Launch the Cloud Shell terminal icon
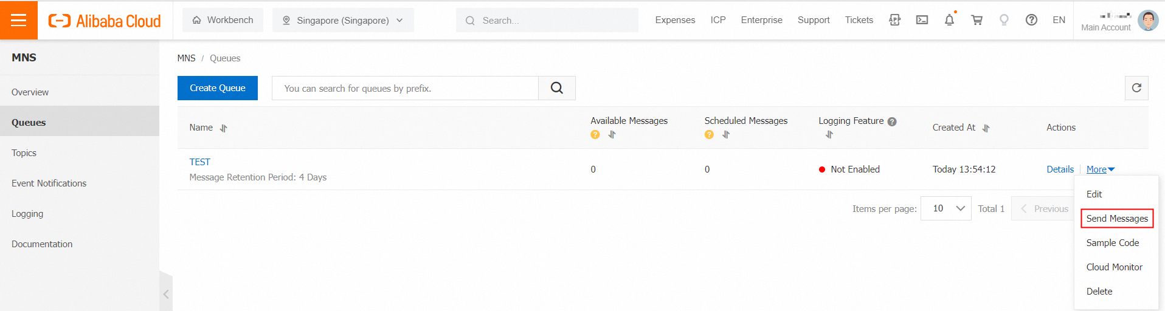Image resolution: width=1165 pixels, height=311 pixels. coord(922,20)
